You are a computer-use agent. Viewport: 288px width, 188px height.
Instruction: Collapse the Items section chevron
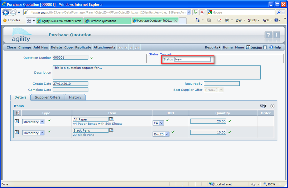pos(272,106)
